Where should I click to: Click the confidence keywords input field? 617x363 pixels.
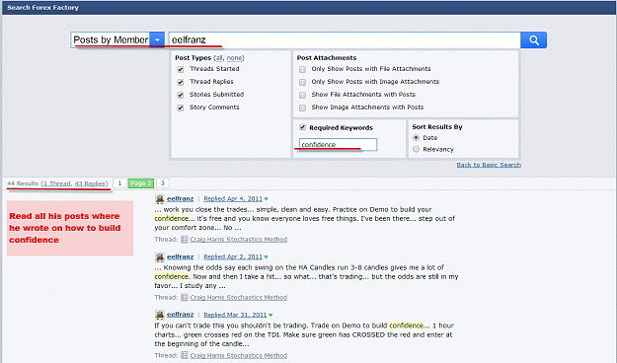[338, 144]
